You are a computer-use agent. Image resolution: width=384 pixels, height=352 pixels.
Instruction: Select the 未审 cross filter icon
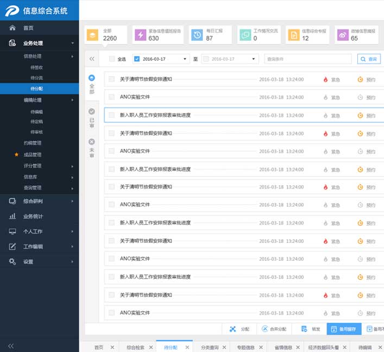[92, 142]
